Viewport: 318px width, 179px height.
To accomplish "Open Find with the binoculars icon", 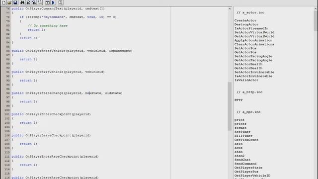I will click(22, 2).
